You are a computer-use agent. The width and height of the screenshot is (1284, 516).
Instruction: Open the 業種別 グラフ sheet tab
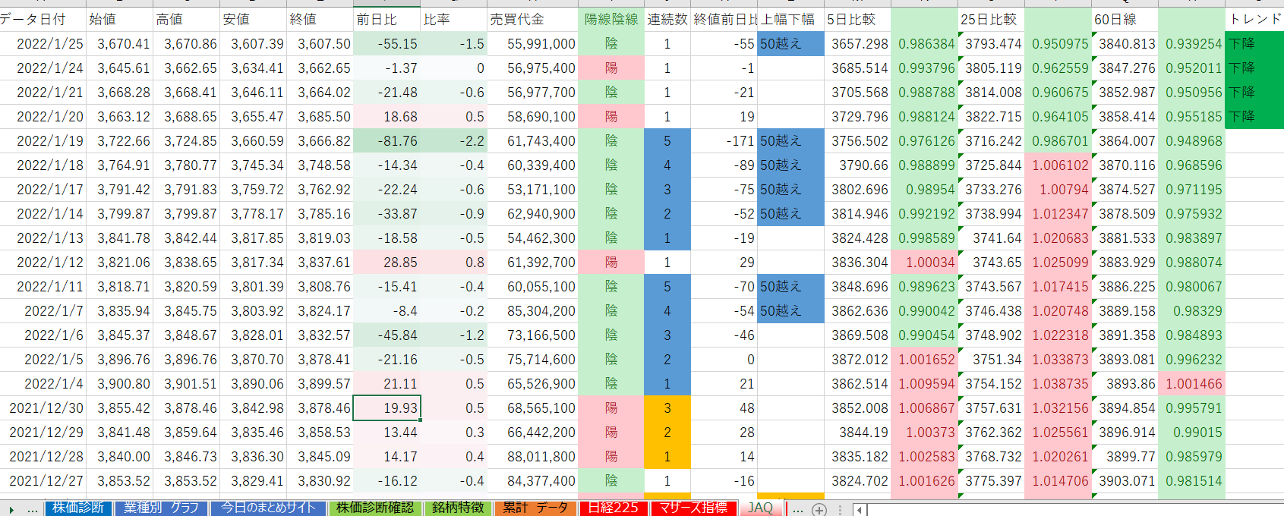point(161,508)
